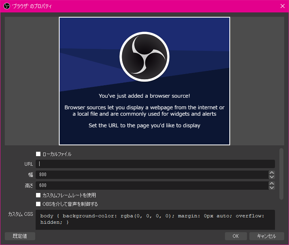289x245 pixels.
Task: Increase width with the 幅 up arrow
Action: click(272, 173)
